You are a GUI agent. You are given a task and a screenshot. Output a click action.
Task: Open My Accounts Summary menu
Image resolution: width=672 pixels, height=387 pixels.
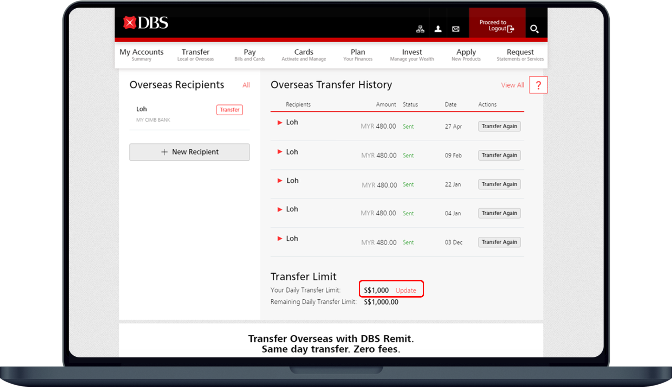coord(141,55)
